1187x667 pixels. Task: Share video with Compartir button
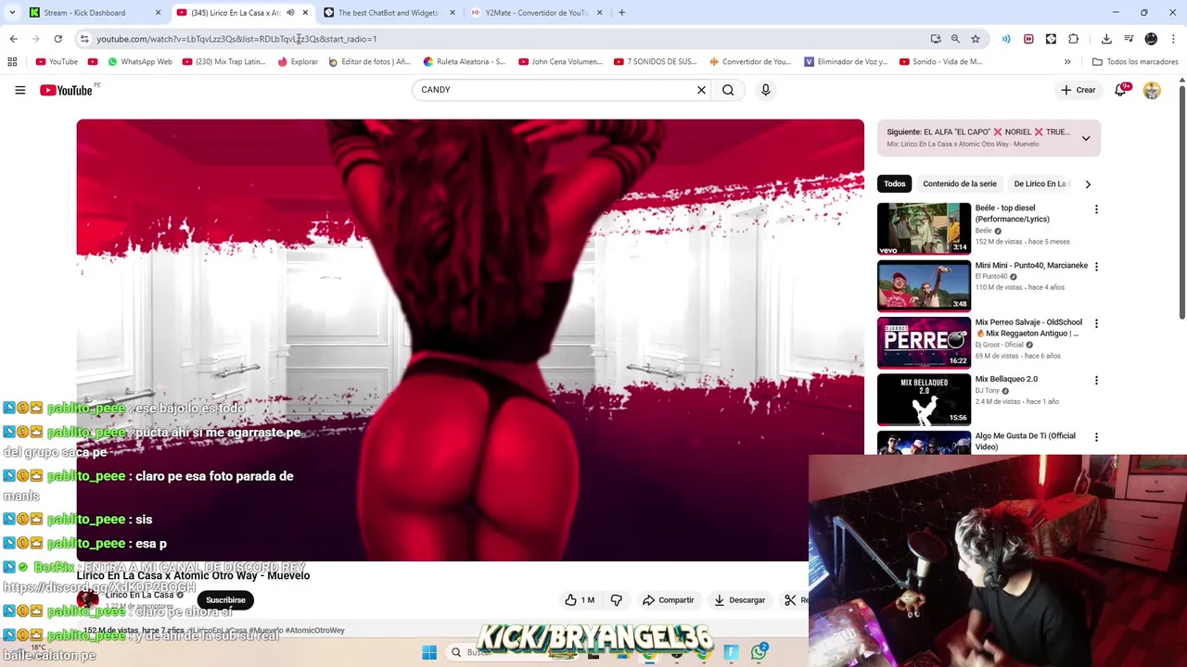coord(668,600)
